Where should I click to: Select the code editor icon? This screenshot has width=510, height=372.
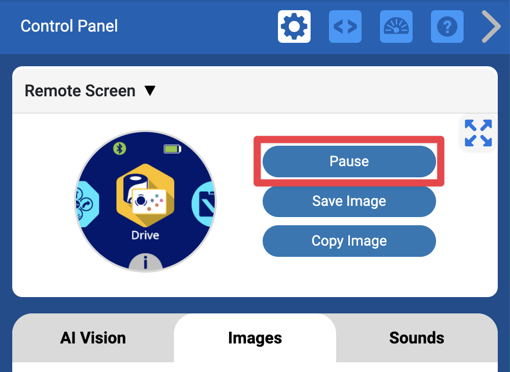click(x=345, y=26)
